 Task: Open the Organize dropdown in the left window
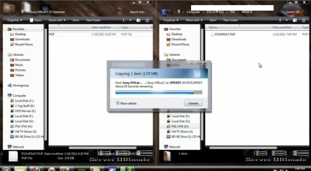tap(14, 20)
